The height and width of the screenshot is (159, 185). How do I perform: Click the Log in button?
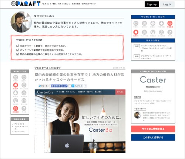[x=167, y=4]
